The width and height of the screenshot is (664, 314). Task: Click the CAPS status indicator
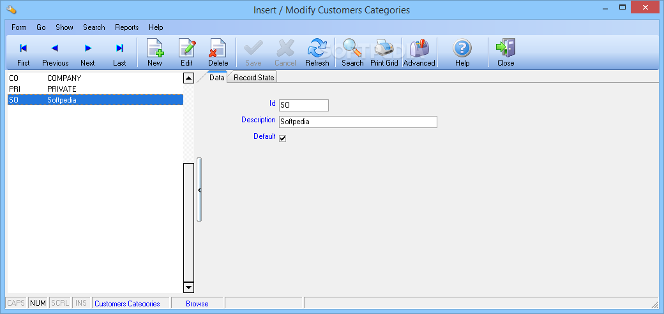tap(16, 303)
